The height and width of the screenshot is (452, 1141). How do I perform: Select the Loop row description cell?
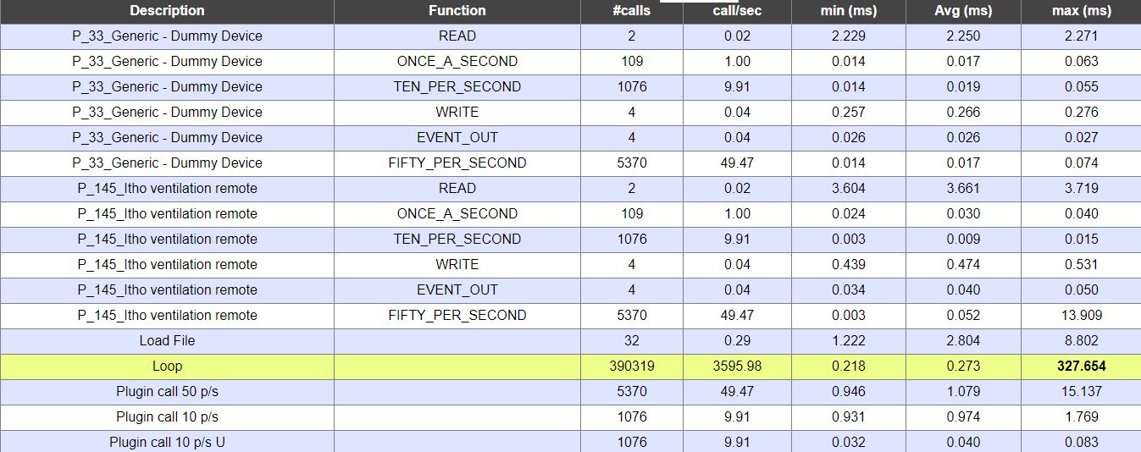(167, 367)
